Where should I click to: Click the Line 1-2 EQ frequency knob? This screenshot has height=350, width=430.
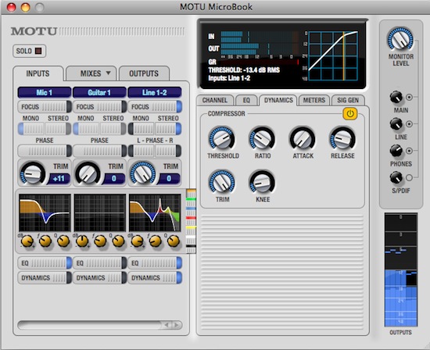(x=156, y=241)
